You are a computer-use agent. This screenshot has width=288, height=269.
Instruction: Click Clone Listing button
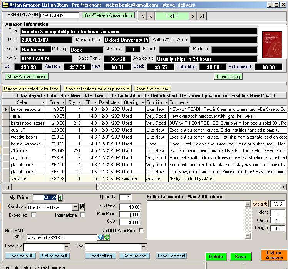click(x=228, y=76)
